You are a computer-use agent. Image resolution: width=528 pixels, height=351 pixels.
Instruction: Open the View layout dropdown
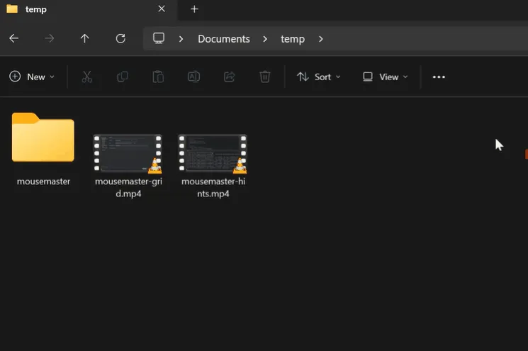[x=386, y=77]
